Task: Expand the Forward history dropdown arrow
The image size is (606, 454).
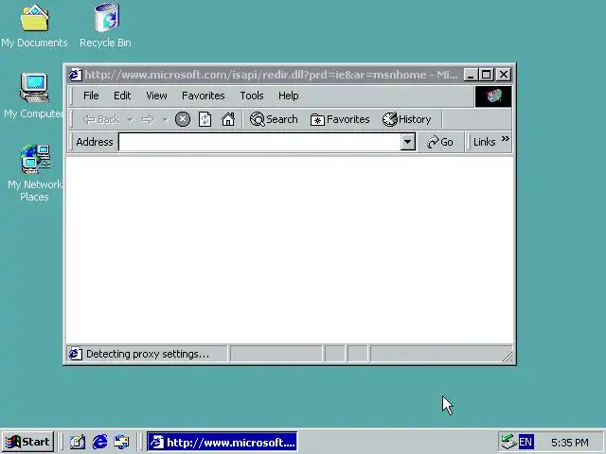Action: [x=165, y=120]
